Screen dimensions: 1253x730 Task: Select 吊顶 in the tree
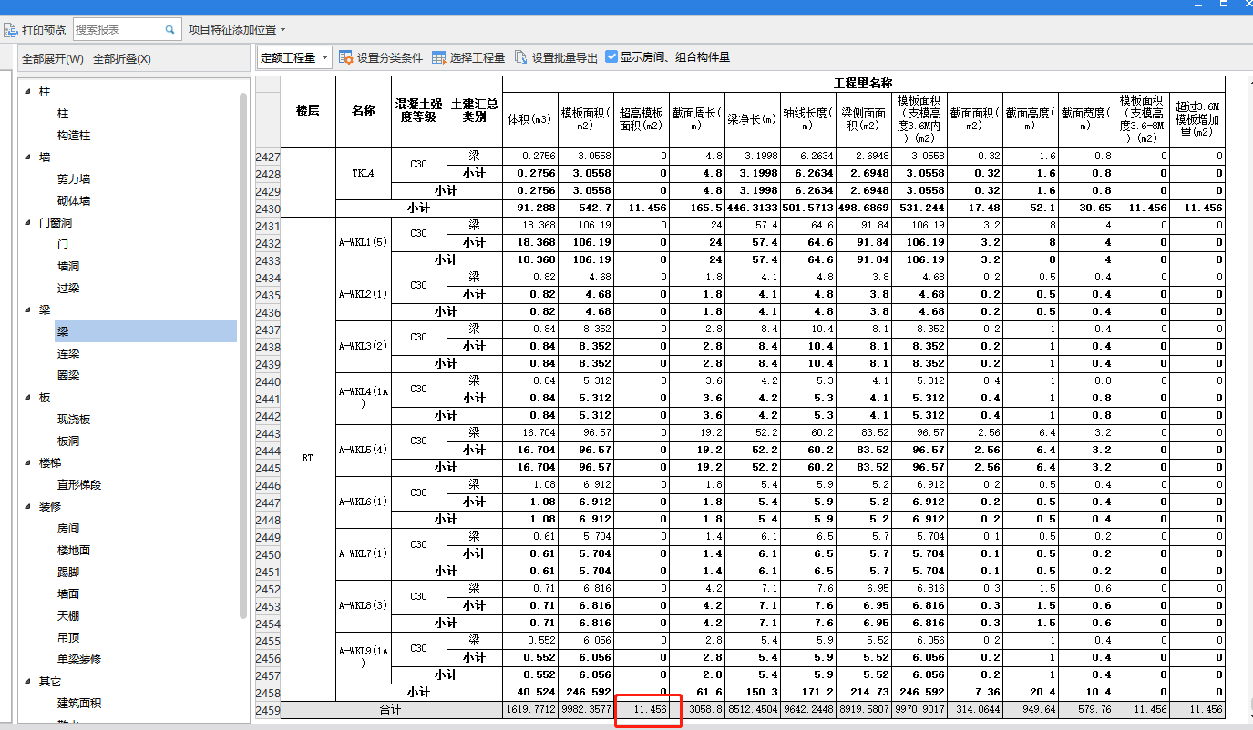click(x=68, y=638)
